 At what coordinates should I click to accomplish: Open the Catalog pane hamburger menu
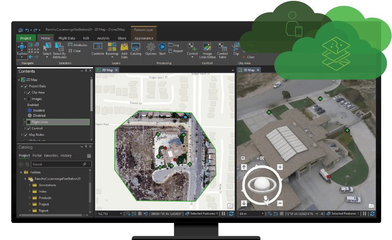click(89, 156)
